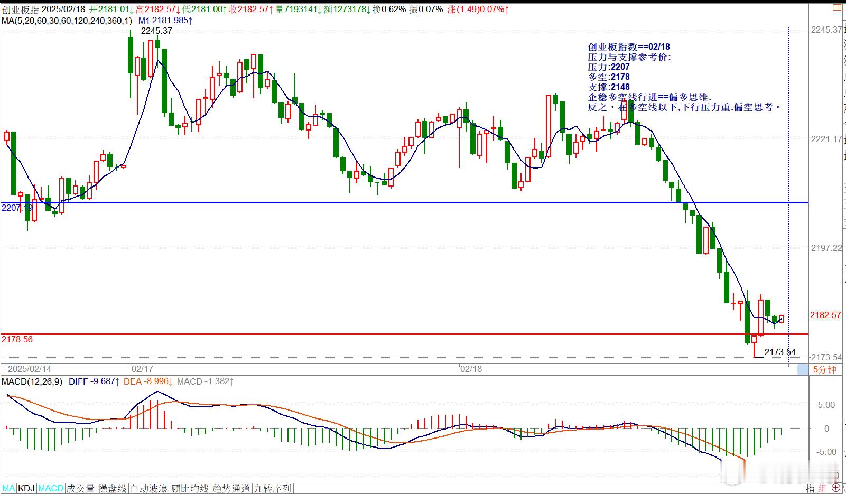846x494 pixels.
Task: Click the MA(5,20,60,30,60,120,240,360,1) parameters label
Action: [67, 21]
